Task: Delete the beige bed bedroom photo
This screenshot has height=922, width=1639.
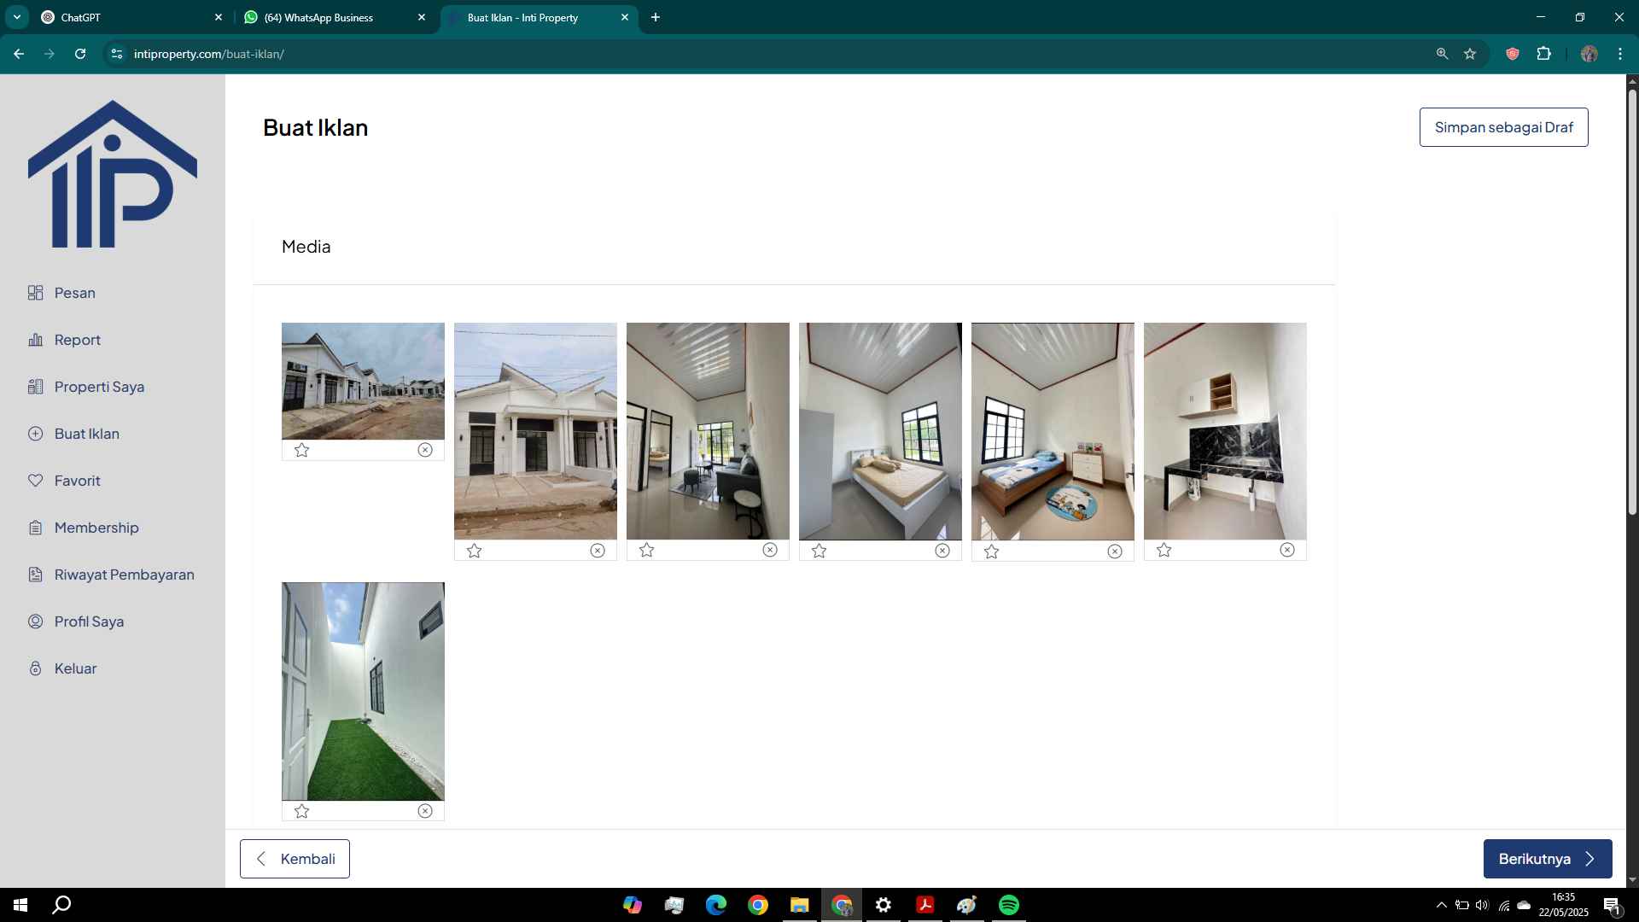Action: (942, 551)
